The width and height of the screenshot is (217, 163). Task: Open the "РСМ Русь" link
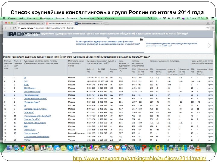tap(29, 112)
